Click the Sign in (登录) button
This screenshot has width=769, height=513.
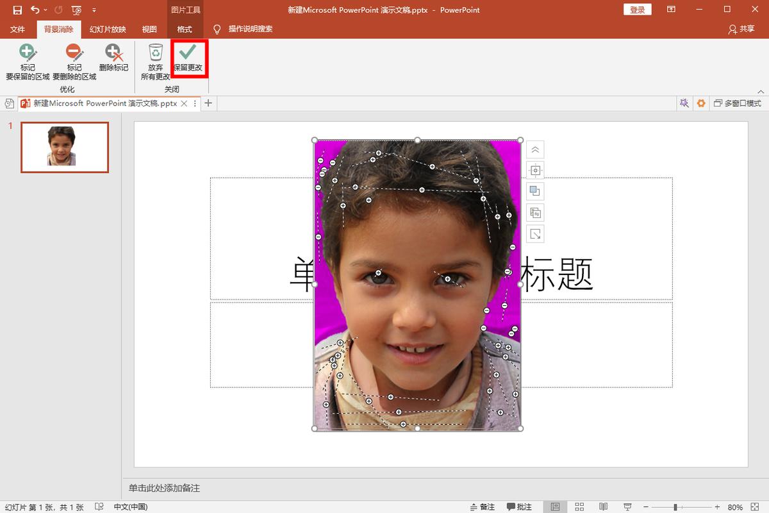[637, 10]
